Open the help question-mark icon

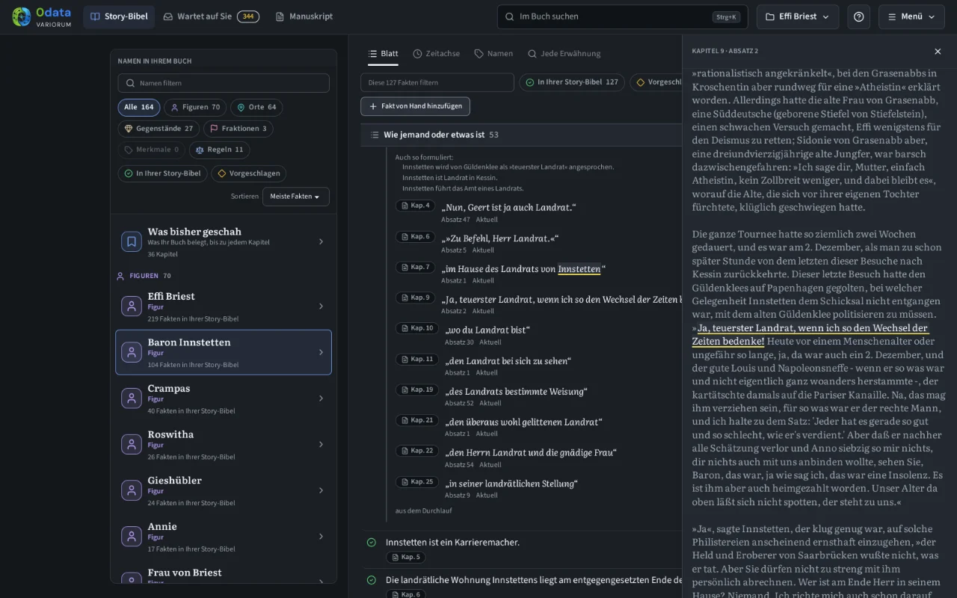tap(858, 16)
